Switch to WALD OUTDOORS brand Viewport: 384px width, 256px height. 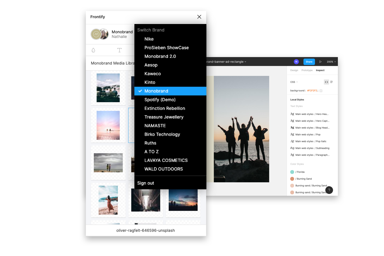[170, 169]
